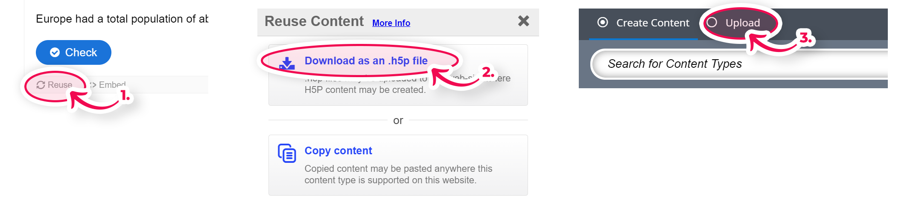Viewport: 913px width, 211px height.
Task: Switch to the Upload tab label
Action: coord(743,23)
